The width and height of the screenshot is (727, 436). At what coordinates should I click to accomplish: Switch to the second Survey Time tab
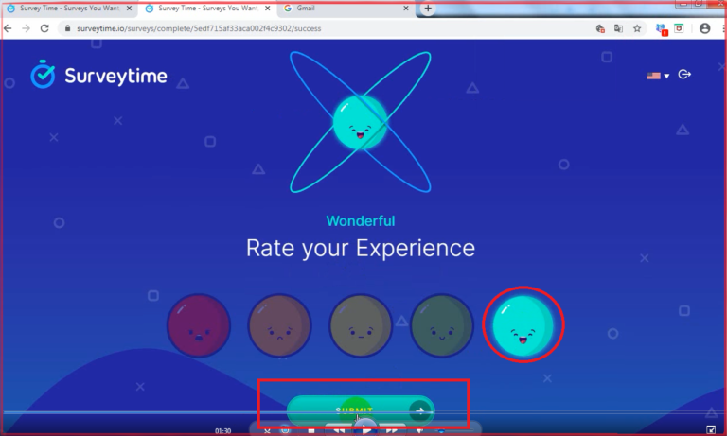(207, 8)
